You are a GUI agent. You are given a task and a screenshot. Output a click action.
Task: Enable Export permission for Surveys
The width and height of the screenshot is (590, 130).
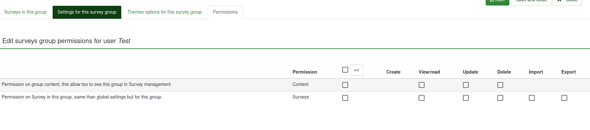pyautogui.click(x=564, y=98)
